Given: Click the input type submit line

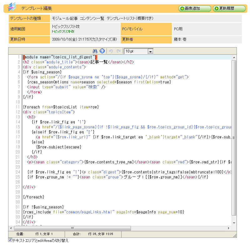Looking at the screenshot, I should [x=66, y=87].
